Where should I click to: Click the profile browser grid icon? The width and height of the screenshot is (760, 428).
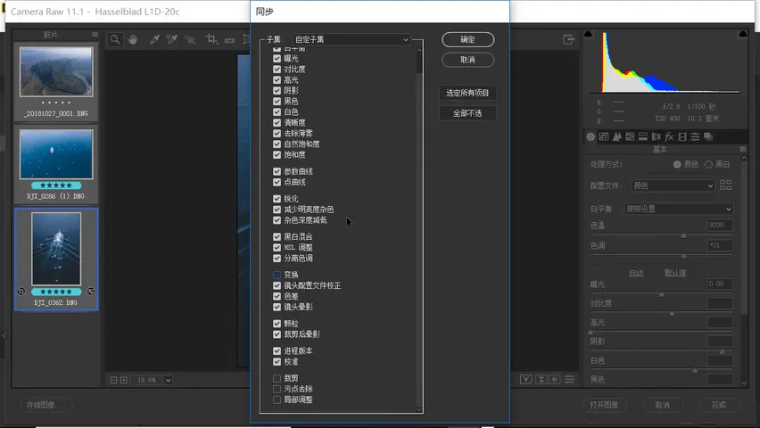coord(725,185)
